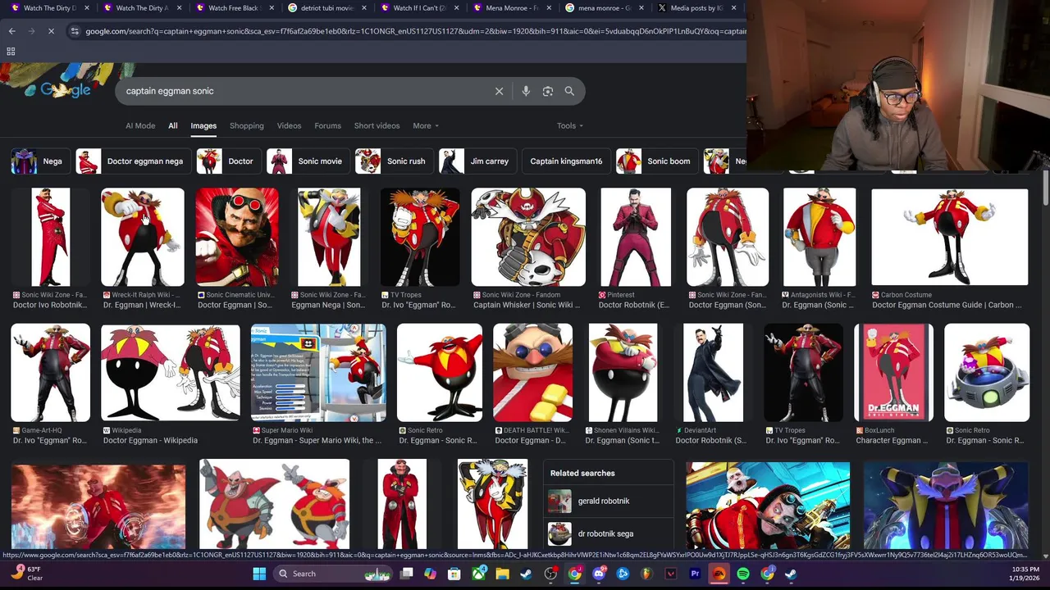Open 'Doctor Eggman - Wikipedia' result link
The width and height of the screenshot is (1050, 590).
pos(150,440)
